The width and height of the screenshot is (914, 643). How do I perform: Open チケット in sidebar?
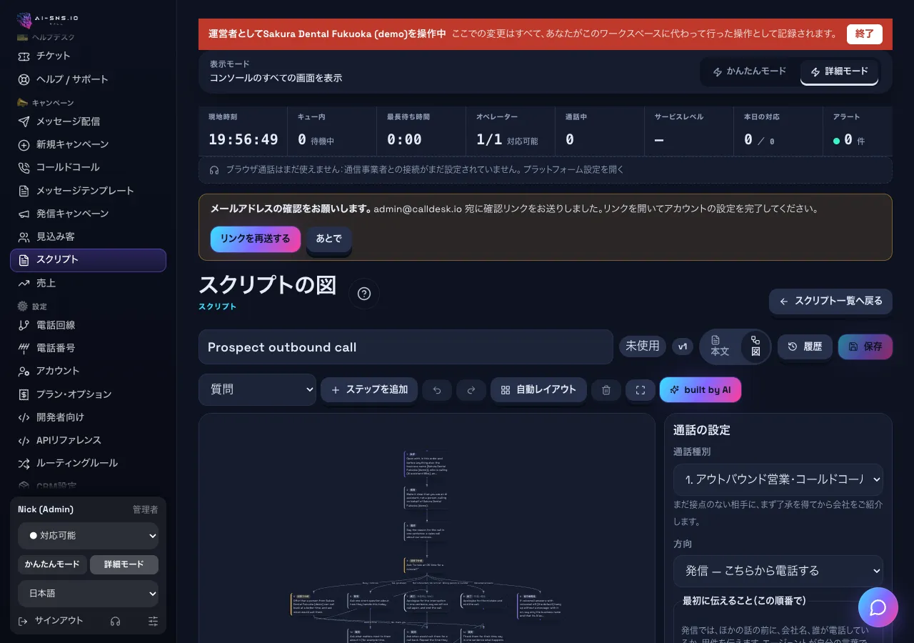(x=88, y=56)
